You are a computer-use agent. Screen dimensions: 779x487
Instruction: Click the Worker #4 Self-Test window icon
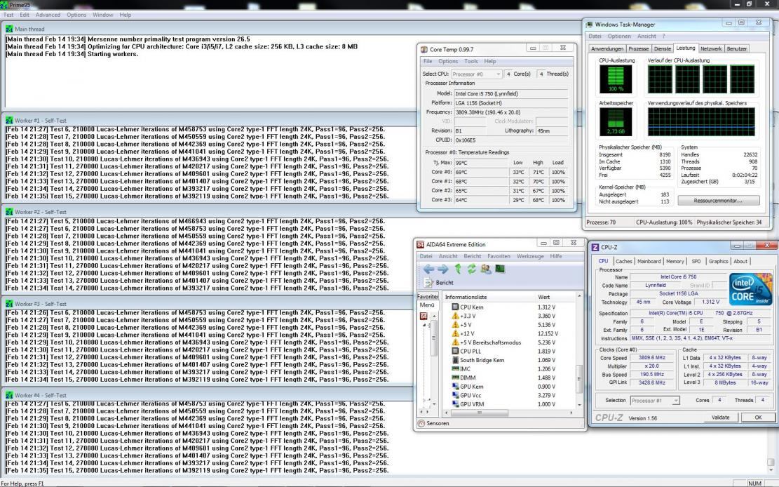tap(9, 395)
